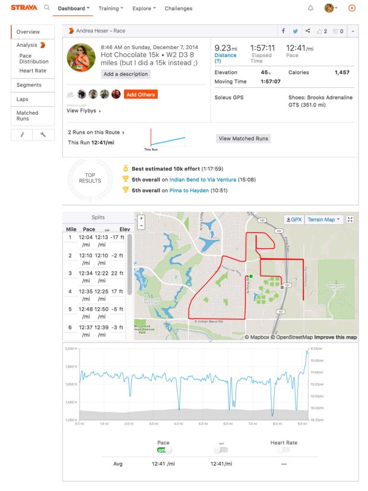The width and height of the screenshot is (368, 491).
Task: Select Segments in the sidebar
Action: [29, 85]
